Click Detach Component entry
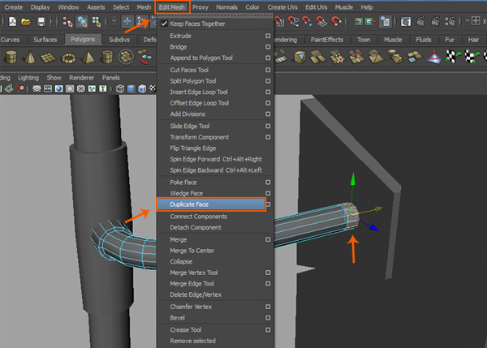Viewport: 487px width, 348px height. [196, 228]
